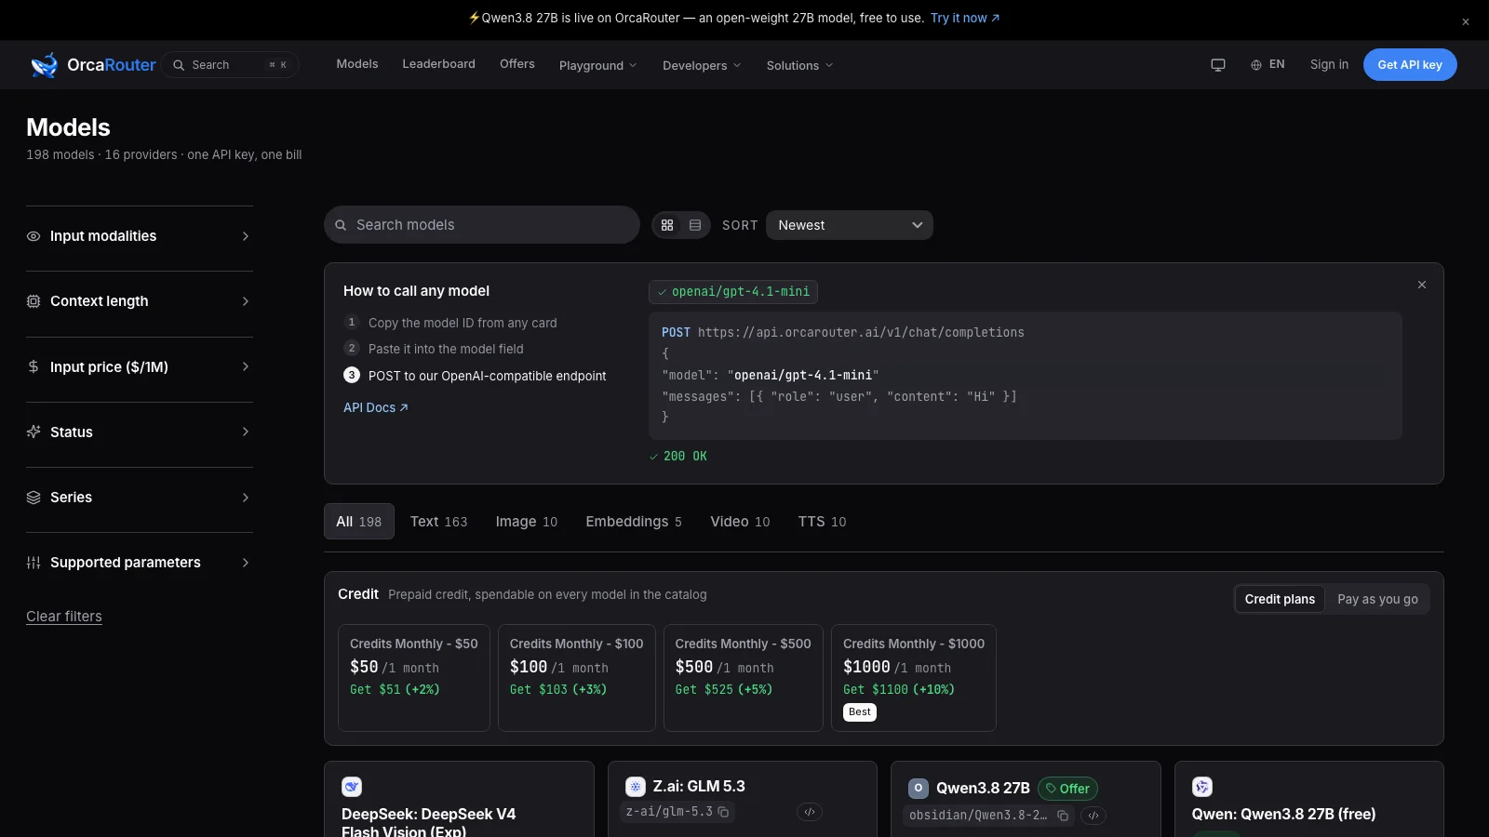Select the Image 10 tab

(527, 522)
